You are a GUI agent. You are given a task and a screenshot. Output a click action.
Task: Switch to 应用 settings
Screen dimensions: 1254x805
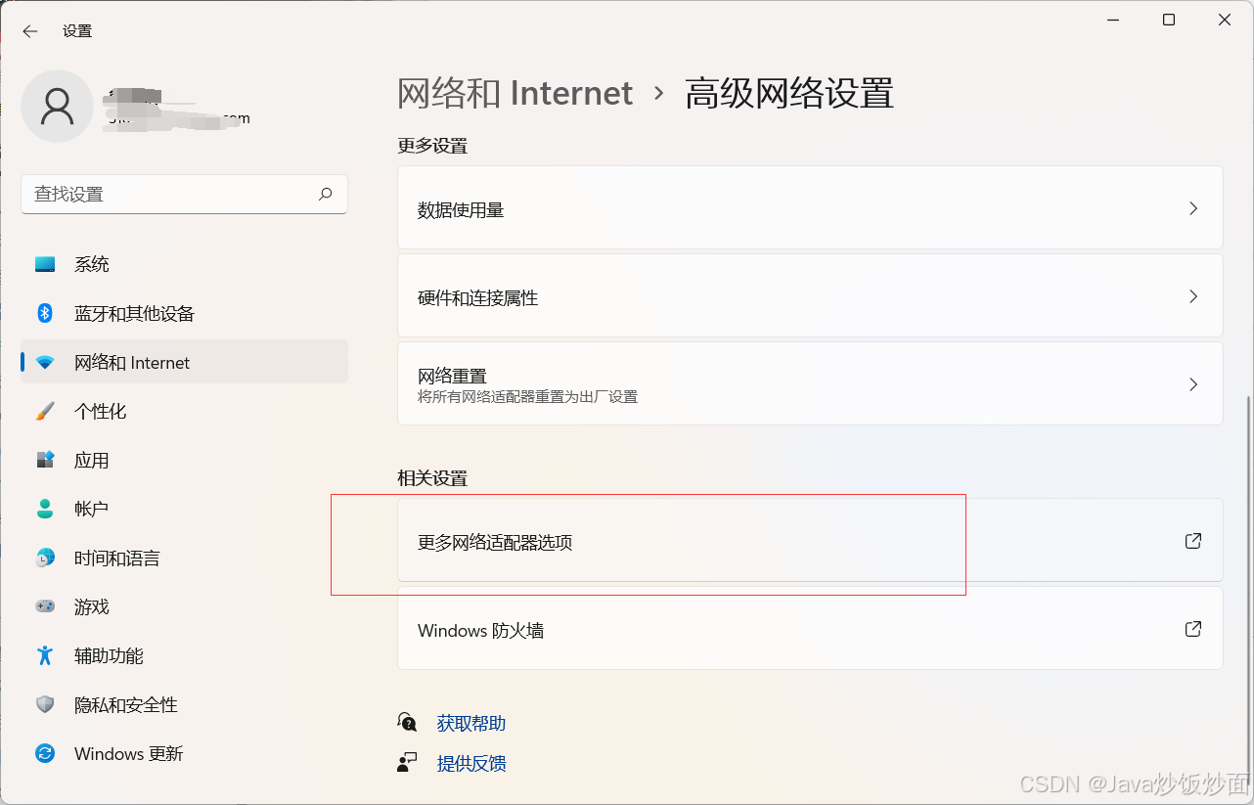click(184, 460)
